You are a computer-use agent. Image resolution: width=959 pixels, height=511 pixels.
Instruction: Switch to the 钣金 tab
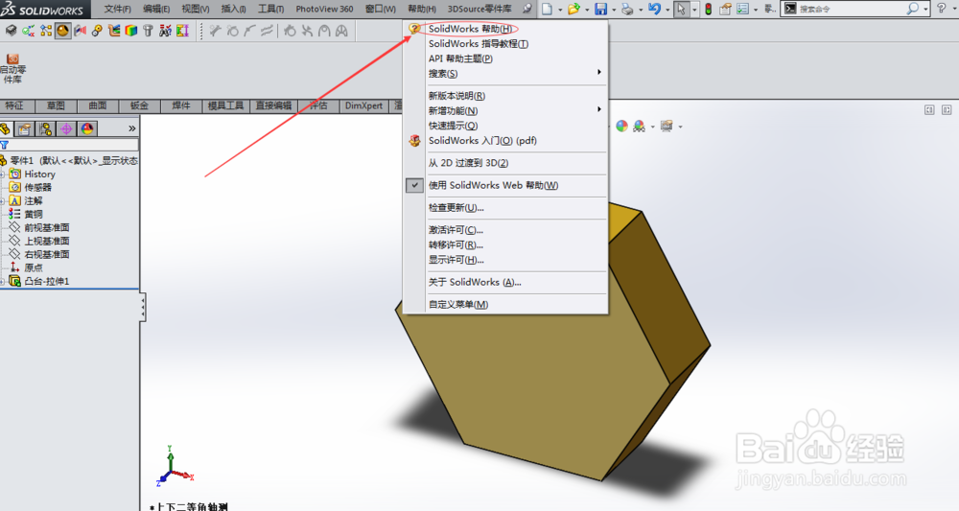139,106
